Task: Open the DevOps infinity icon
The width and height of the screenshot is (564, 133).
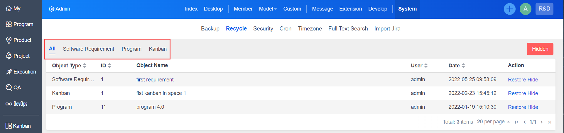Action: tap(9, 104)
